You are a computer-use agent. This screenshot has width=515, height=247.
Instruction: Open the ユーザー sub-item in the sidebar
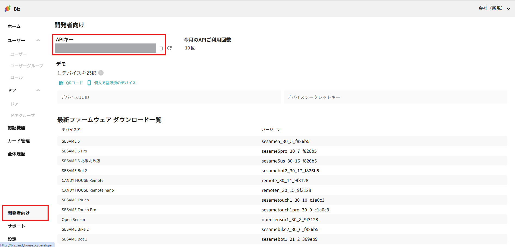[18, 54]
